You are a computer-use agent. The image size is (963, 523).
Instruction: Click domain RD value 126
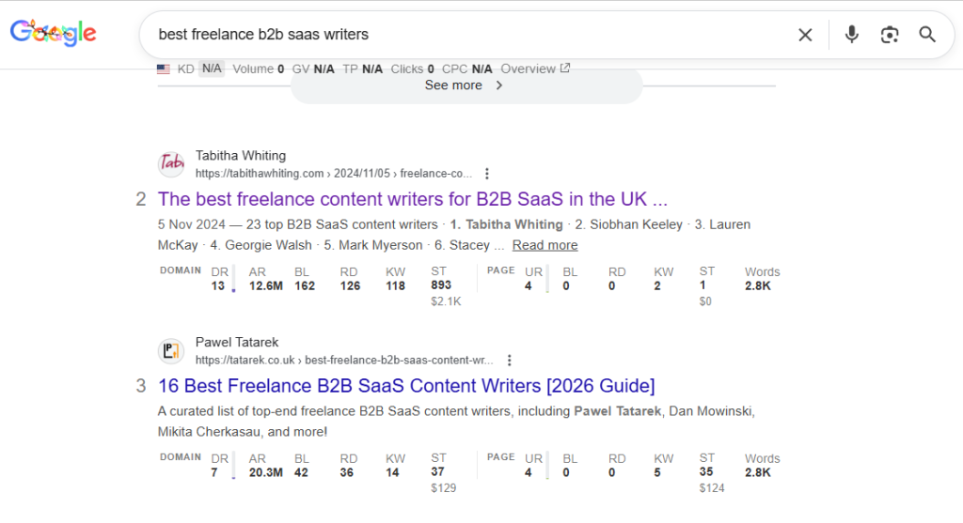(350, 285)
